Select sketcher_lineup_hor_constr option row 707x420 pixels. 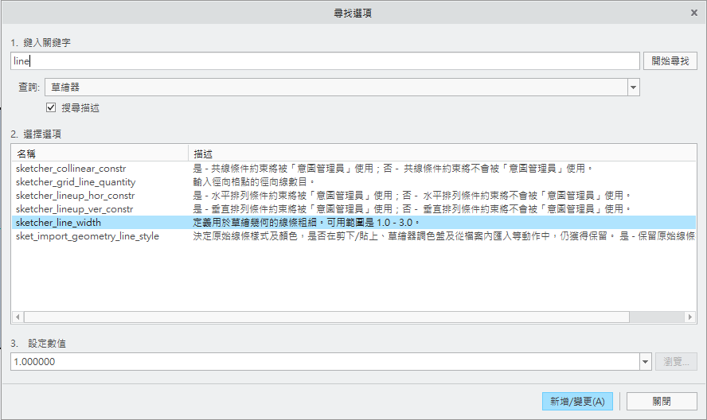[75, 196]
